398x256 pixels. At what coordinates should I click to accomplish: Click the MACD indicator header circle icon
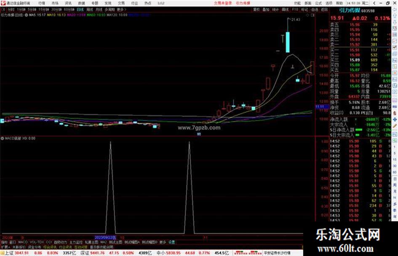[x=2, y=138]
